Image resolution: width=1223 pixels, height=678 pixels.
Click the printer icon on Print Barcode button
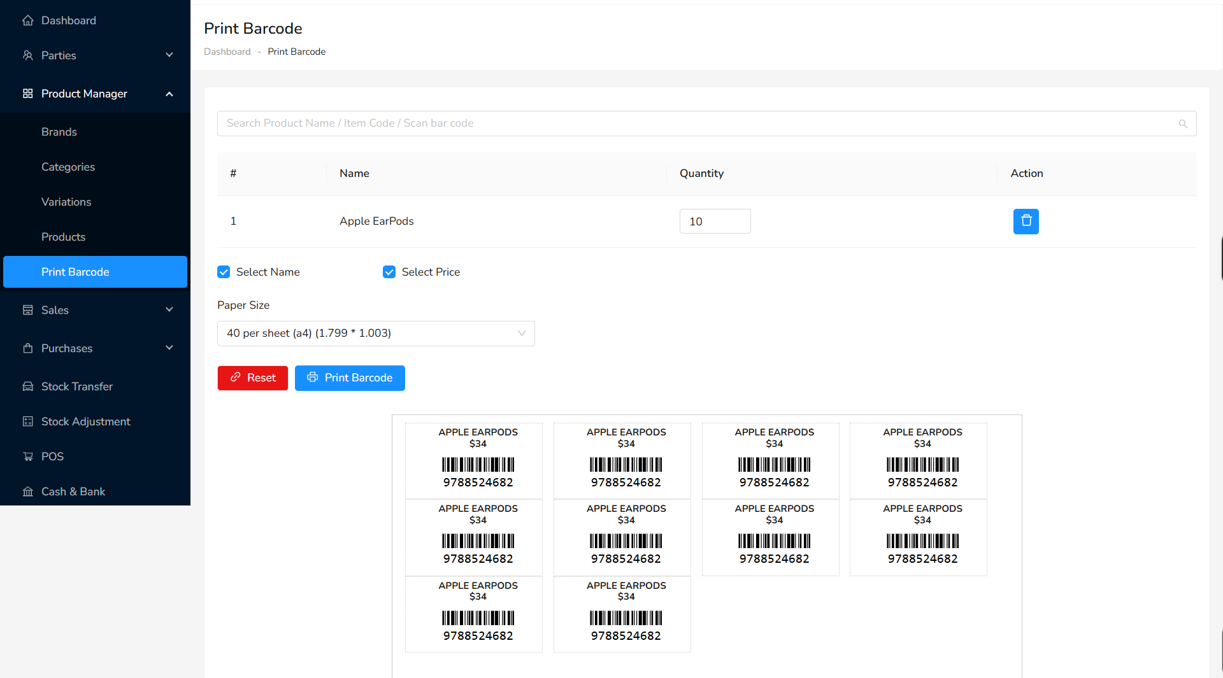[x=312, y=378]
